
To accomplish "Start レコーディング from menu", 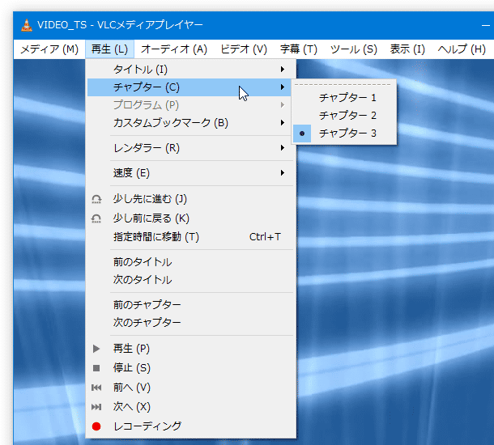I will pos(190,426).
